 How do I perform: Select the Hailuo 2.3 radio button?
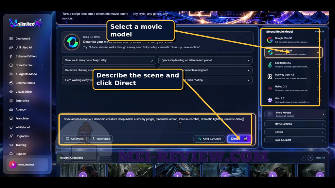(318, 88)
